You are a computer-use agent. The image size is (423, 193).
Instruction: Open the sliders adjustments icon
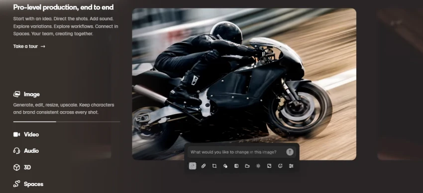pyautogui.click(x=291, y=166)
